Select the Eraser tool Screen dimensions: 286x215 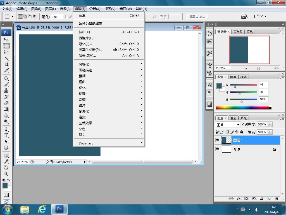click(6, 103)
